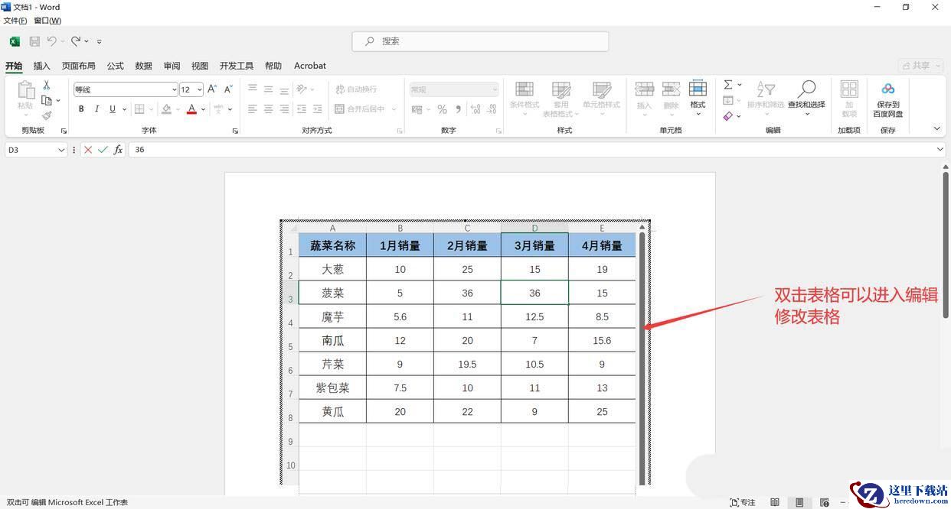Click the Format Painter brush icon
Screen dimensions: 951x509
47,115
